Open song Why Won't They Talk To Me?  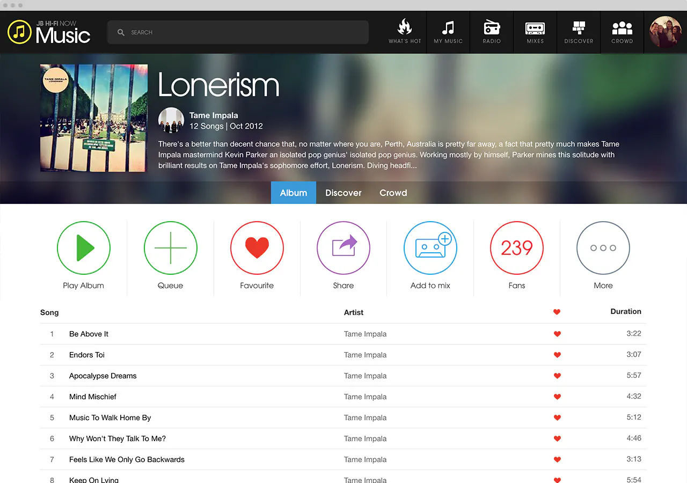click(118, 438)
